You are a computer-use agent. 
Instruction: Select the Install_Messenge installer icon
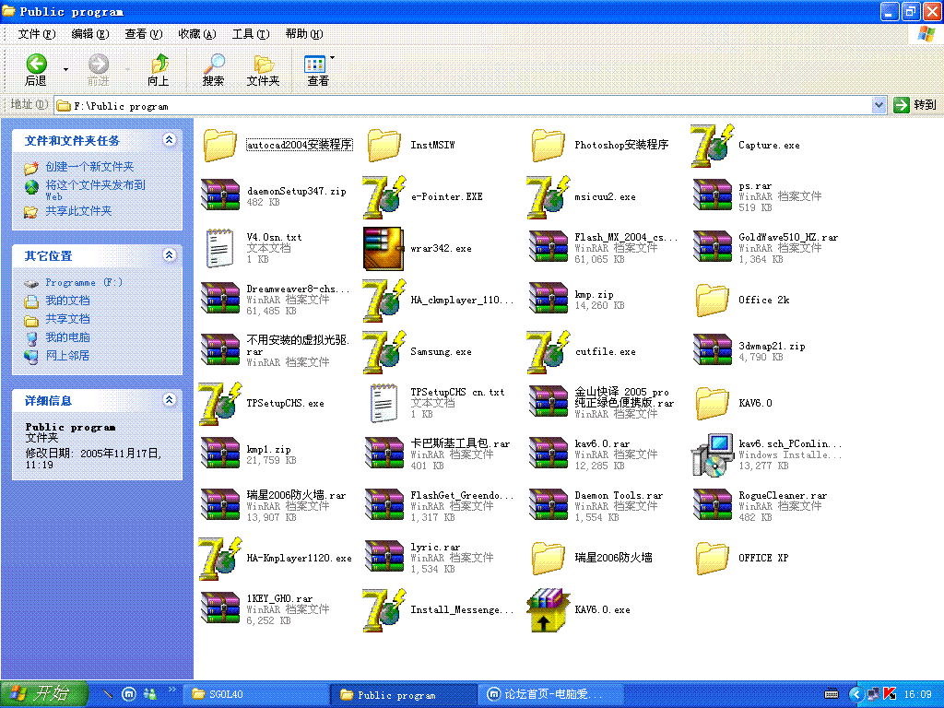point(384,610)
